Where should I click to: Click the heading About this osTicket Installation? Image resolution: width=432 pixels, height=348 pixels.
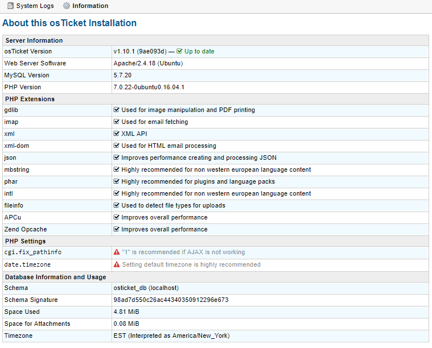point(69,23)
